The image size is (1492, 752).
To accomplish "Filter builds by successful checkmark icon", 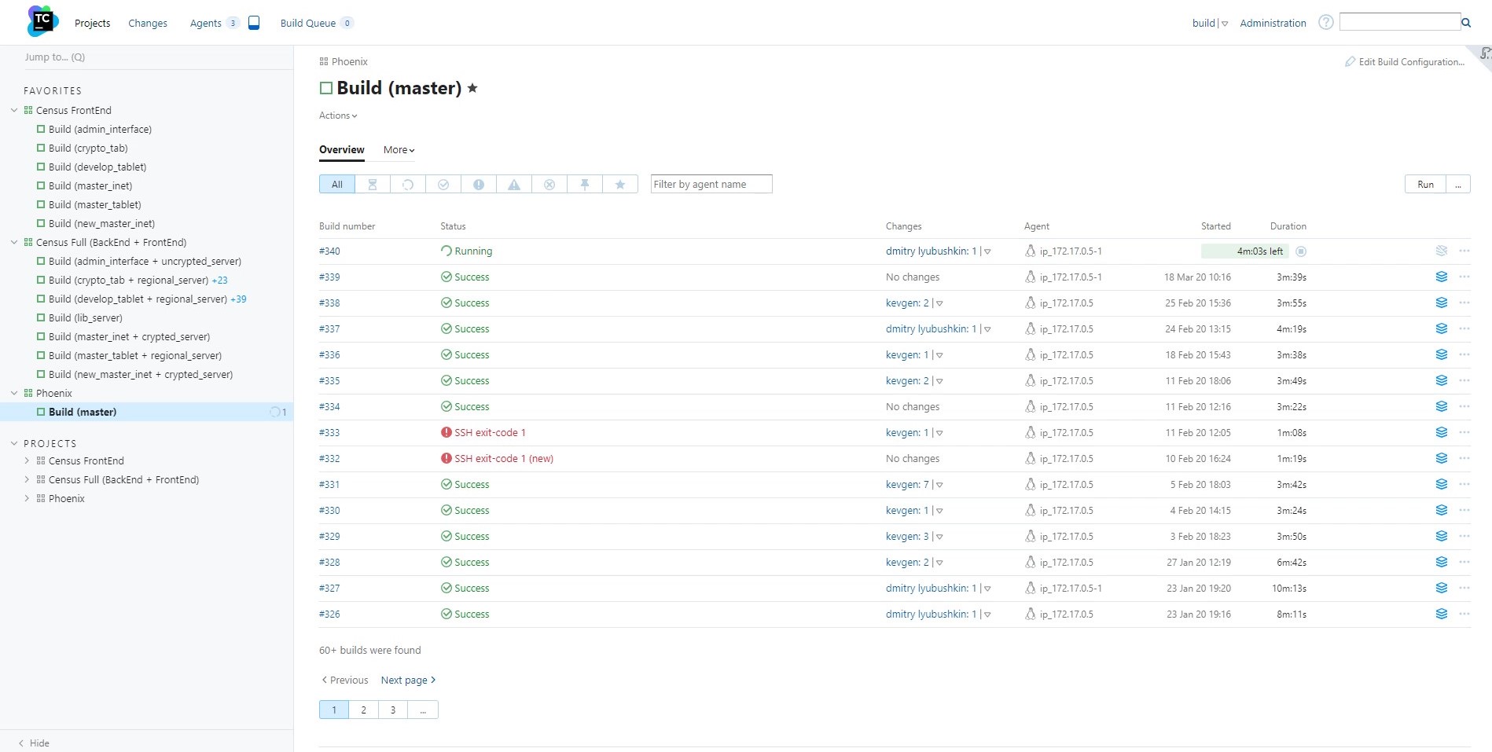I will pos(443,184).
